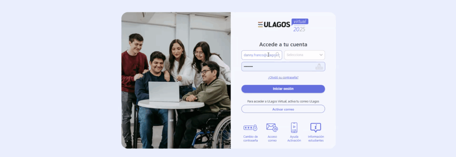This screenshot has height=157, width=456.
Task: Click the Acceso correo text label
Action: point(272,139)
